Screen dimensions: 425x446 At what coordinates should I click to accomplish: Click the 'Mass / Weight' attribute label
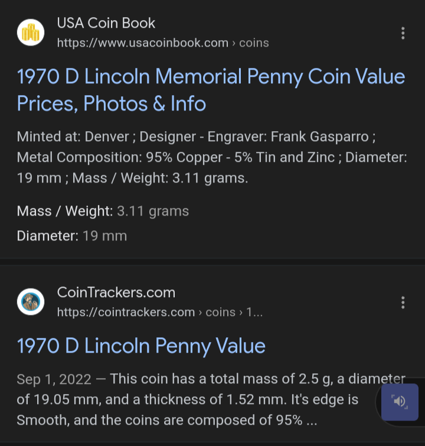[x=64, y=211]
